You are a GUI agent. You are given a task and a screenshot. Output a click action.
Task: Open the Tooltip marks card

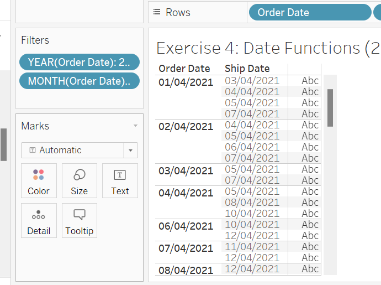[79, 220]
